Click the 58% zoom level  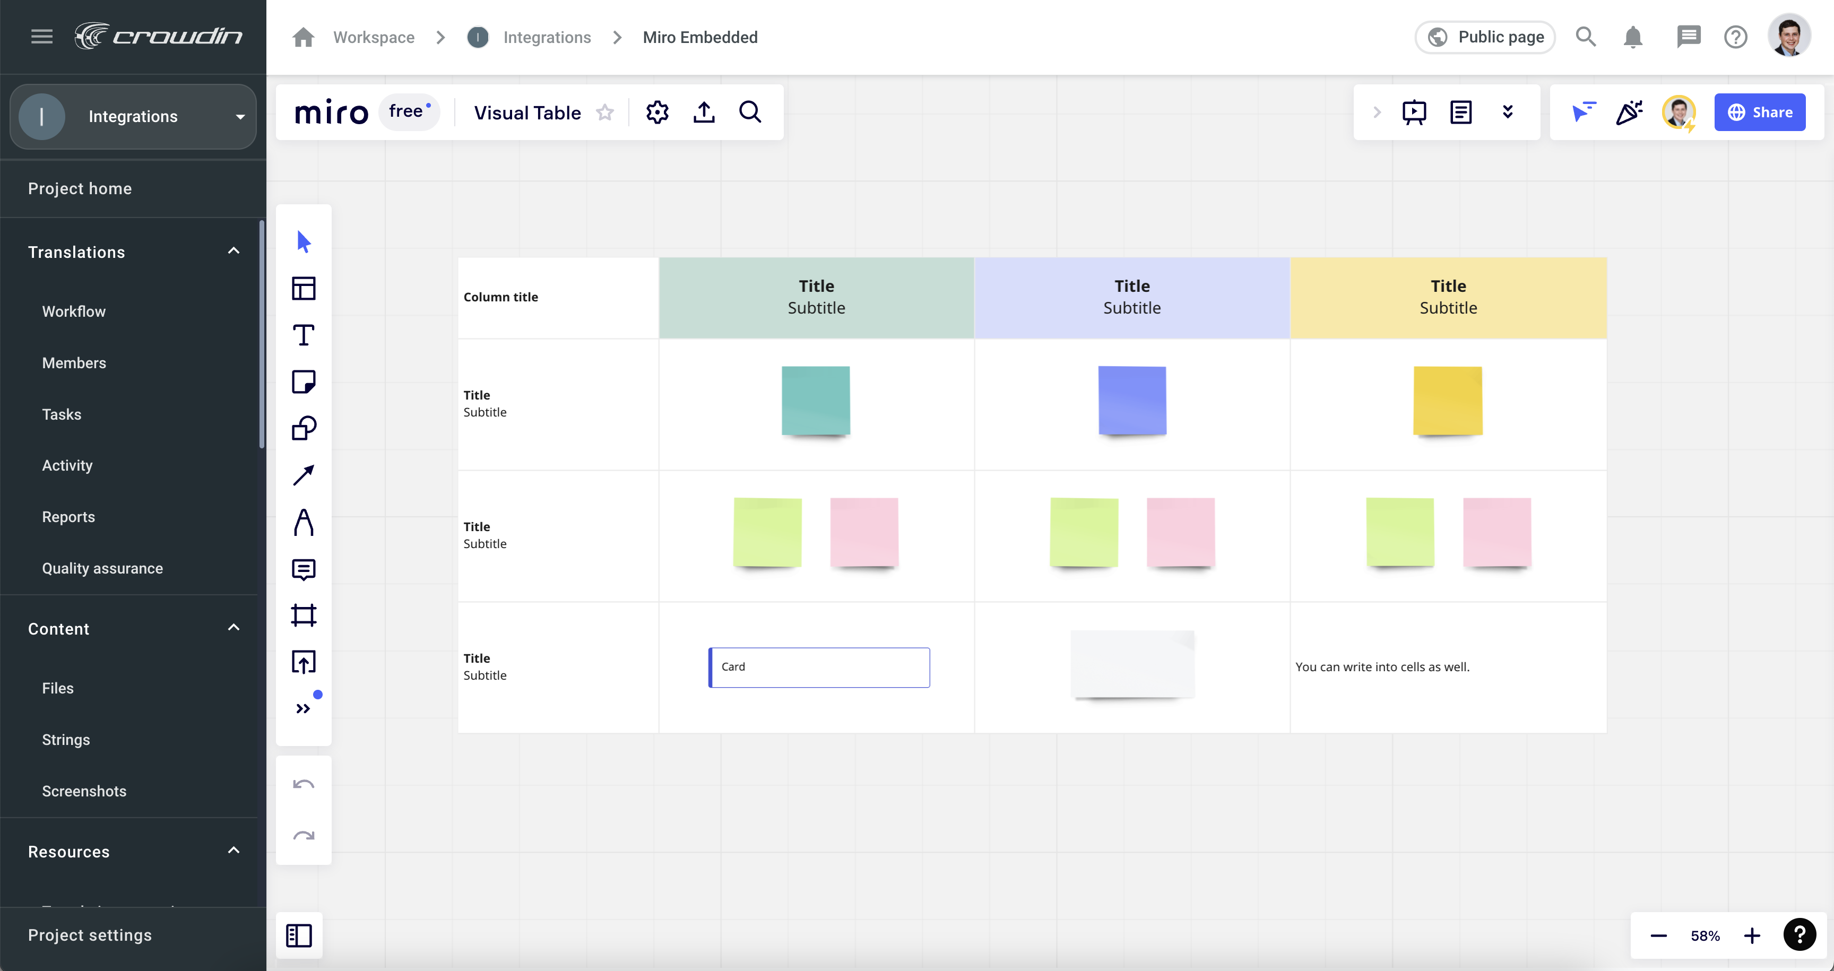[1705, 935]
